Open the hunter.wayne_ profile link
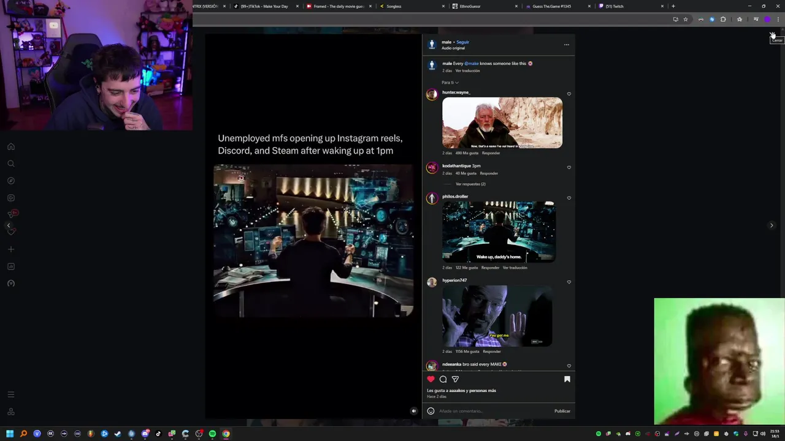 (x=456, y=92)
